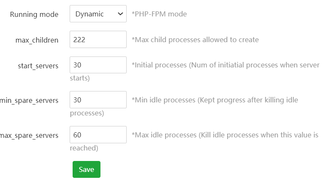Click the Initial processes description text

tap(225, 65)
